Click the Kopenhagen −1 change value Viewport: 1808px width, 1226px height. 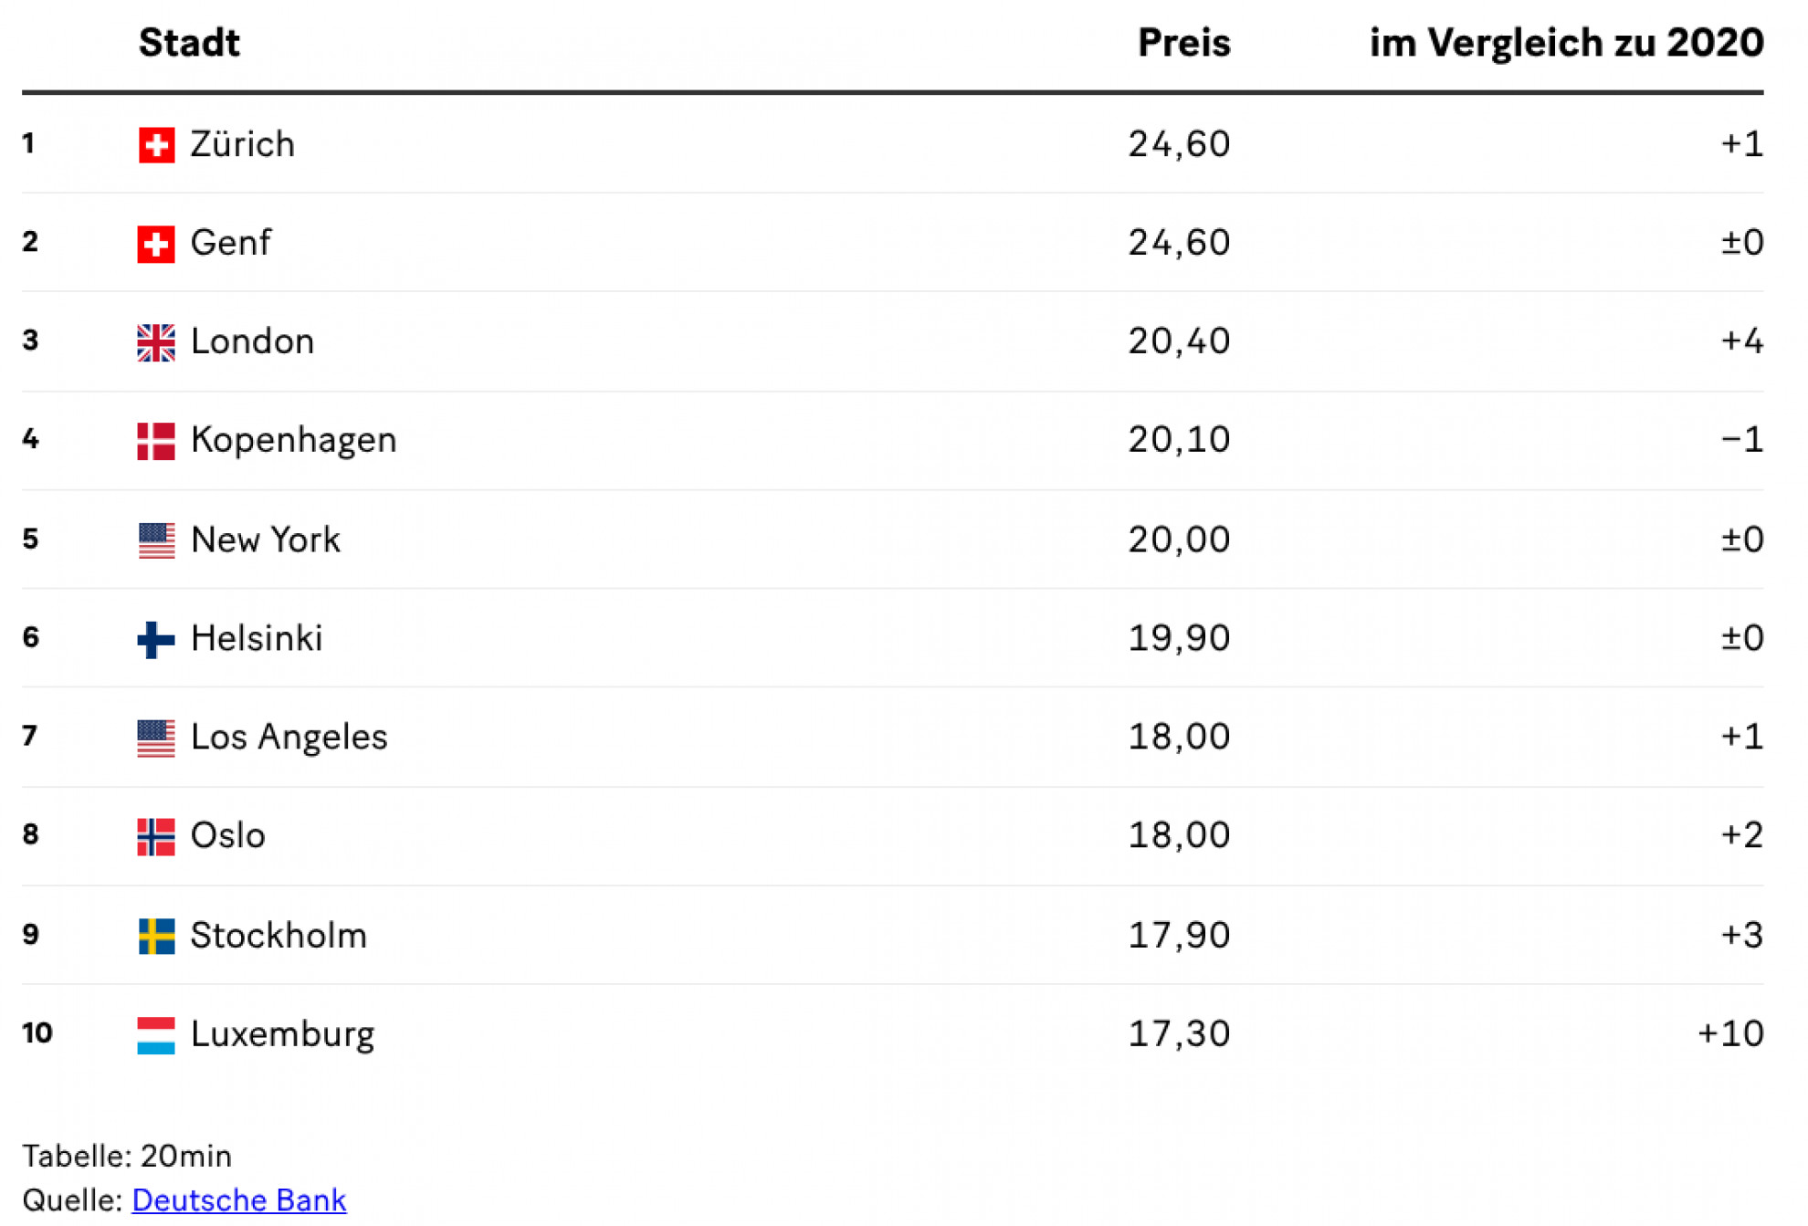coord(1741,440)
